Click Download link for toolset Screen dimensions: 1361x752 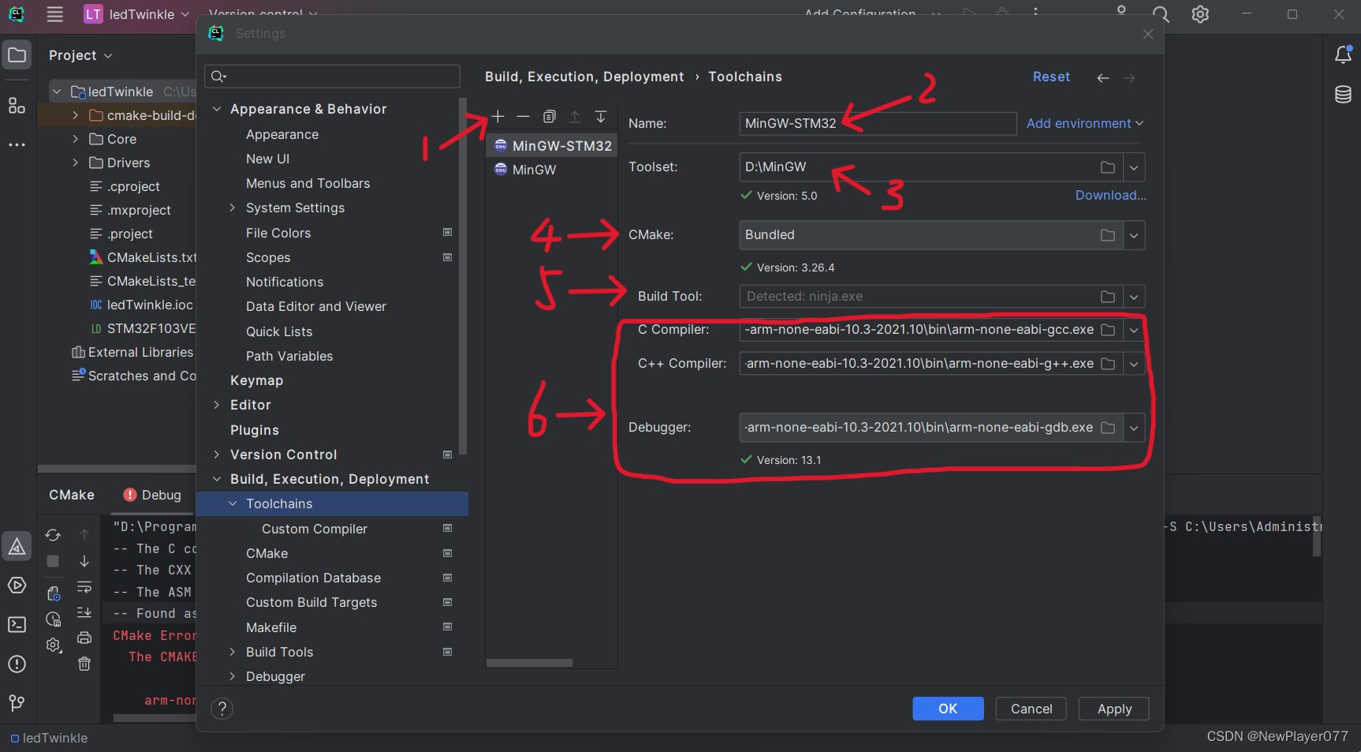(x=1110, y=195)
